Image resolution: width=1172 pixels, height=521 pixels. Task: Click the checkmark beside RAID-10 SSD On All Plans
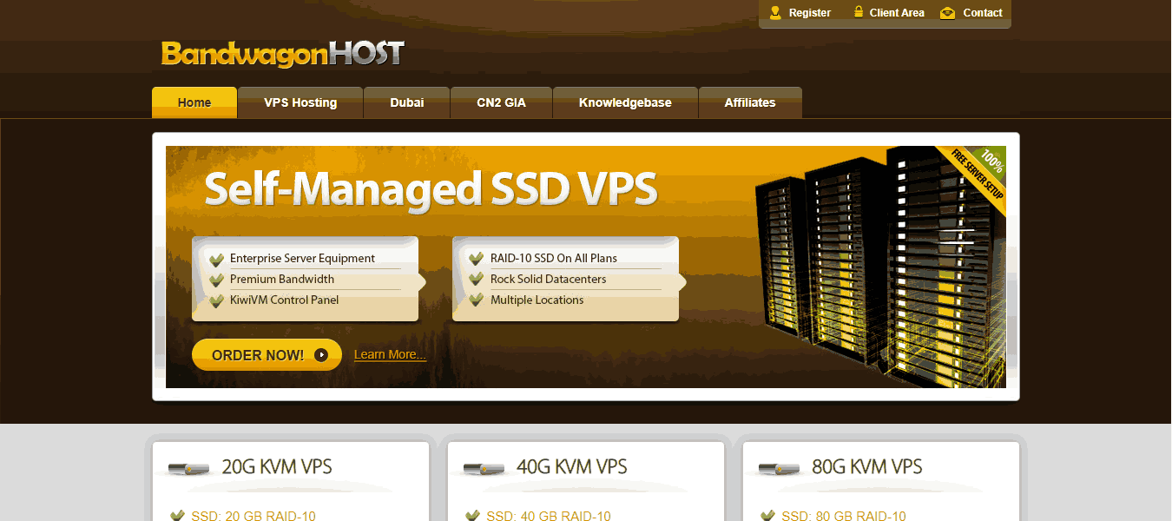[476, 260]
